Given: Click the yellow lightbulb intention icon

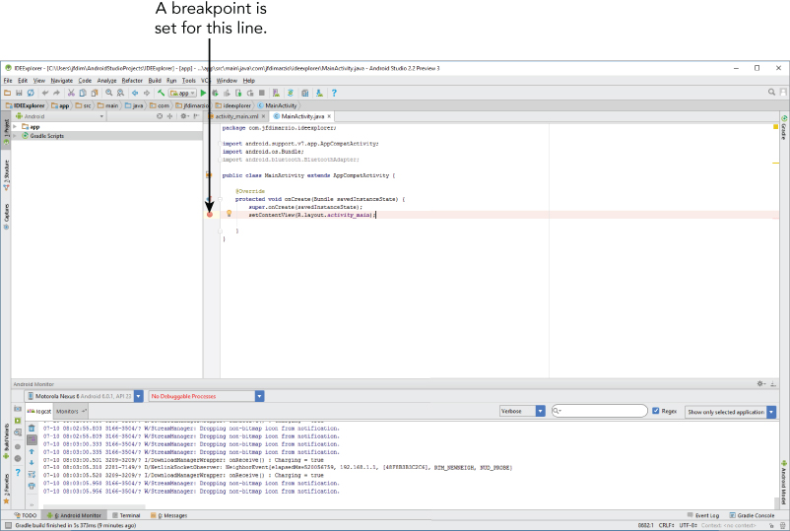Looking at the screenshot, I should click(229, 214).
